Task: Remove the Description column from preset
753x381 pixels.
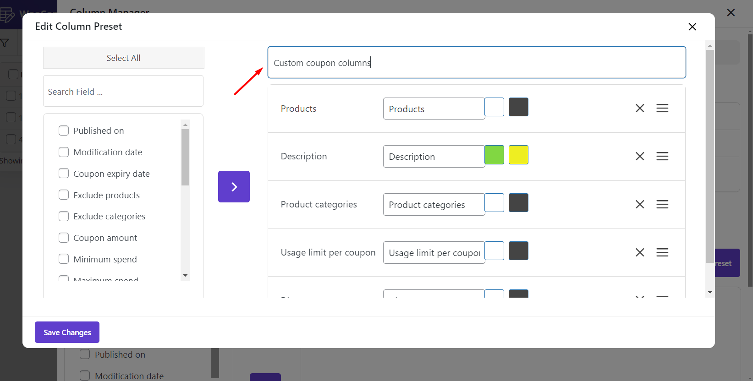Action: 640,156
